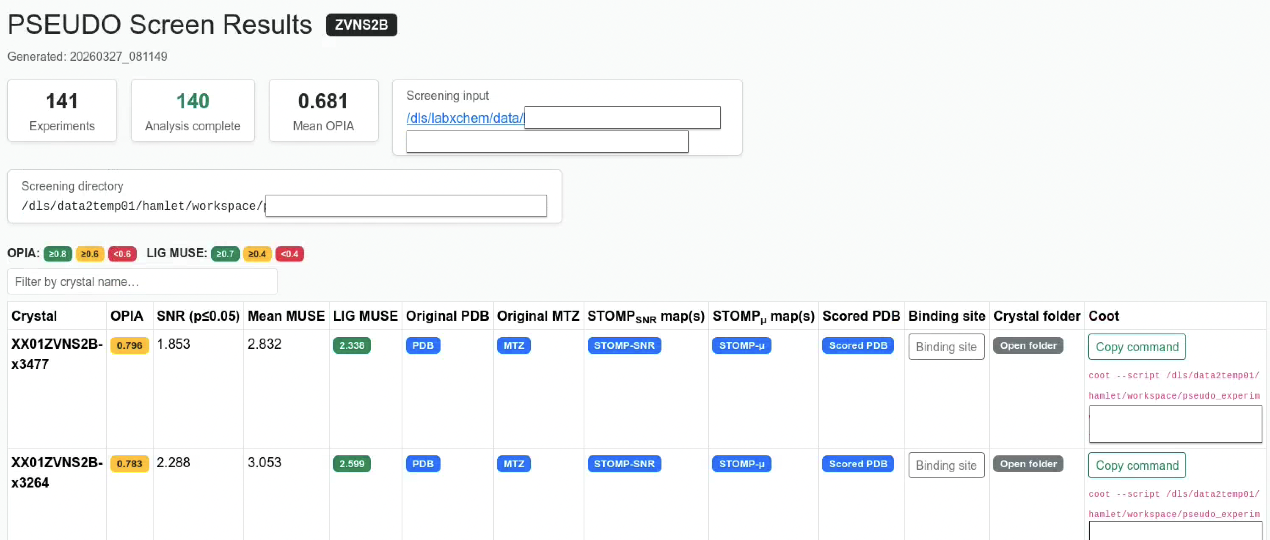Download the Scored PDB for XX01ZVNS2B-x3477

point(857,345)
